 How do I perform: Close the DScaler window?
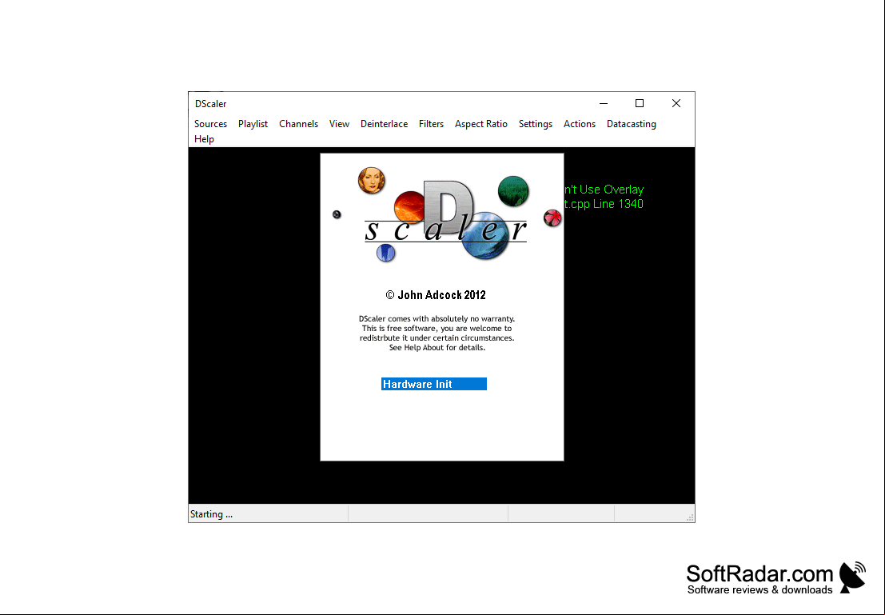[x=676, y=103]
